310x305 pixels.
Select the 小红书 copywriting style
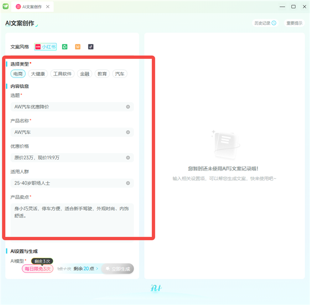45,47
